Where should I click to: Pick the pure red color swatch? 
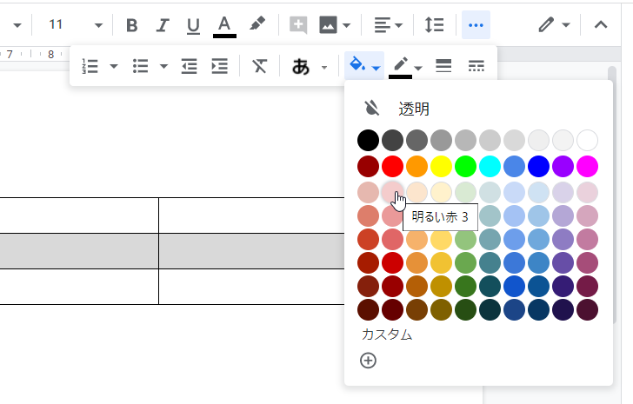[392, 166]
